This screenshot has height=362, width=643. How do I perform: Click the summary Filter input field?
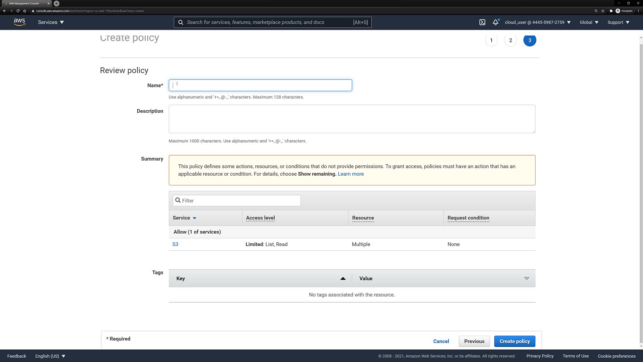click(237, 200)
